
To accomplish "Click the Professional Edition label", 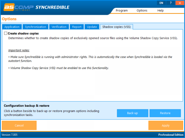I will (x=171, y=135).
